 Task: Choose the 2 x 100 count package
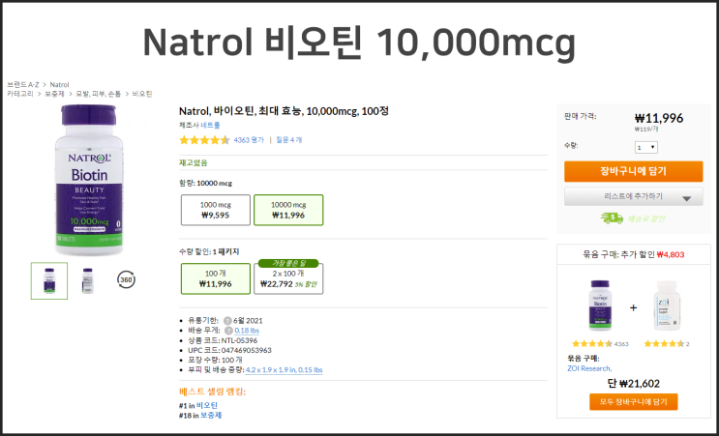[287, 279]
